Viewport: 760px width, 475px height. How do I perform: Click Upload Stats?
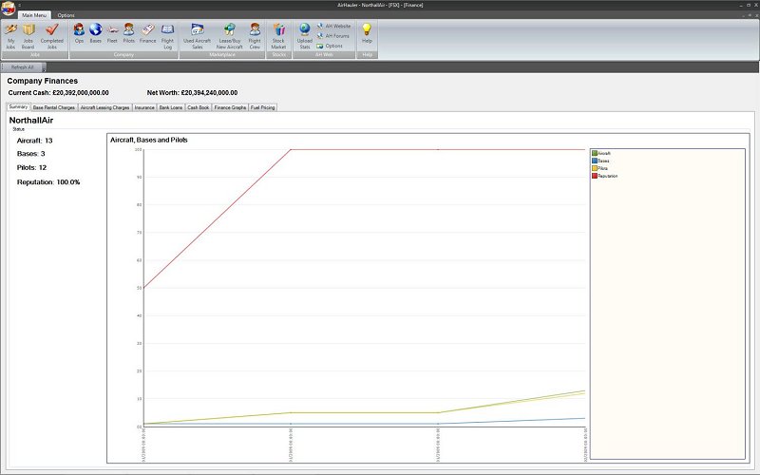tap(304, 36)
